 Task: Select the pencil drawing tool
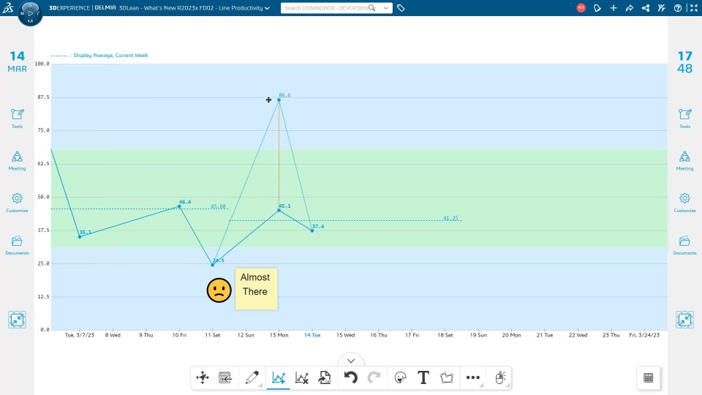tap(252, 377)
